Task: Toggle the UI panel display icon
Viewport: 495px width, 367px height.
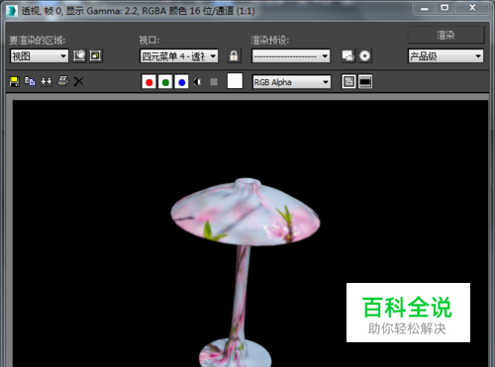Action: 365,82
